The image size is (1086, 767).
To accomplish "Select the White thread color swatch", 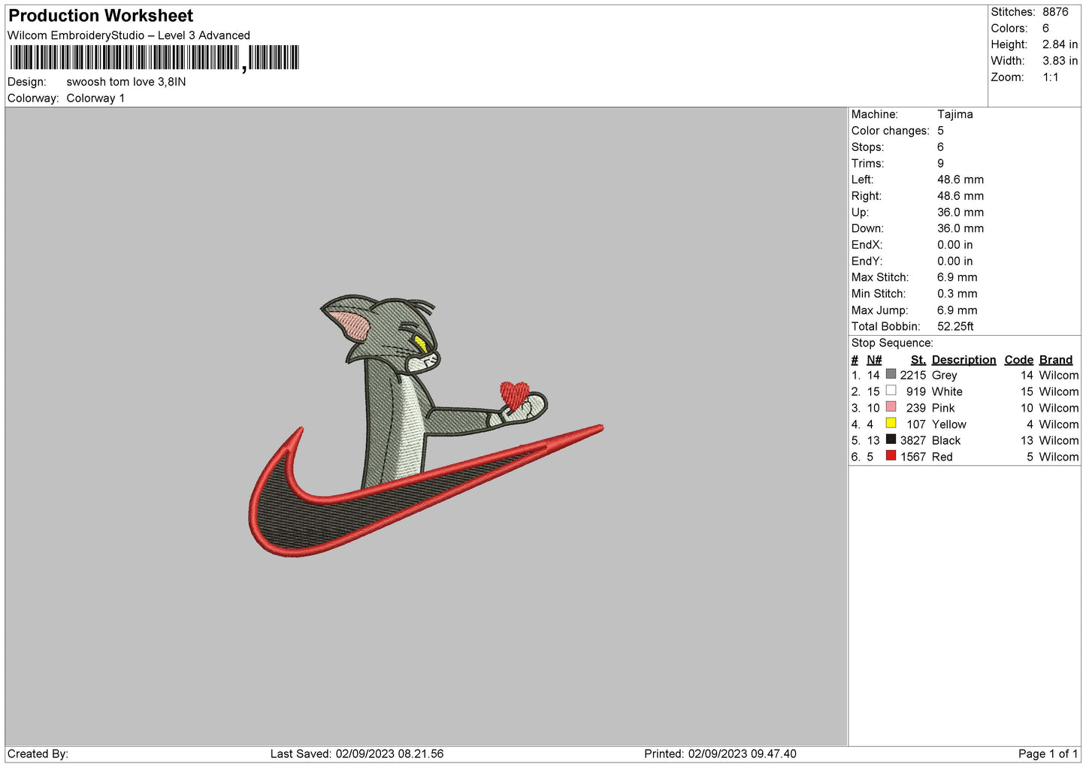I will tap(891, 391).
